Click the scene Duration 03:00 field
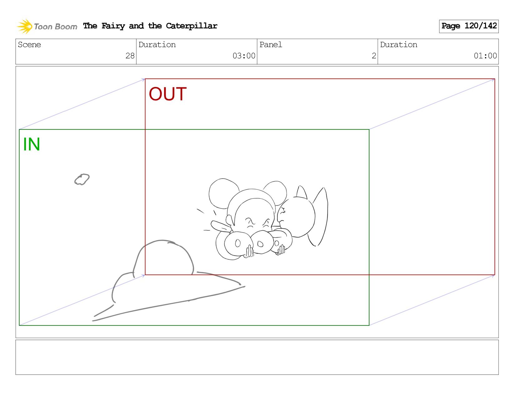This screenshot has height=398, width=515. coord(197,52)
